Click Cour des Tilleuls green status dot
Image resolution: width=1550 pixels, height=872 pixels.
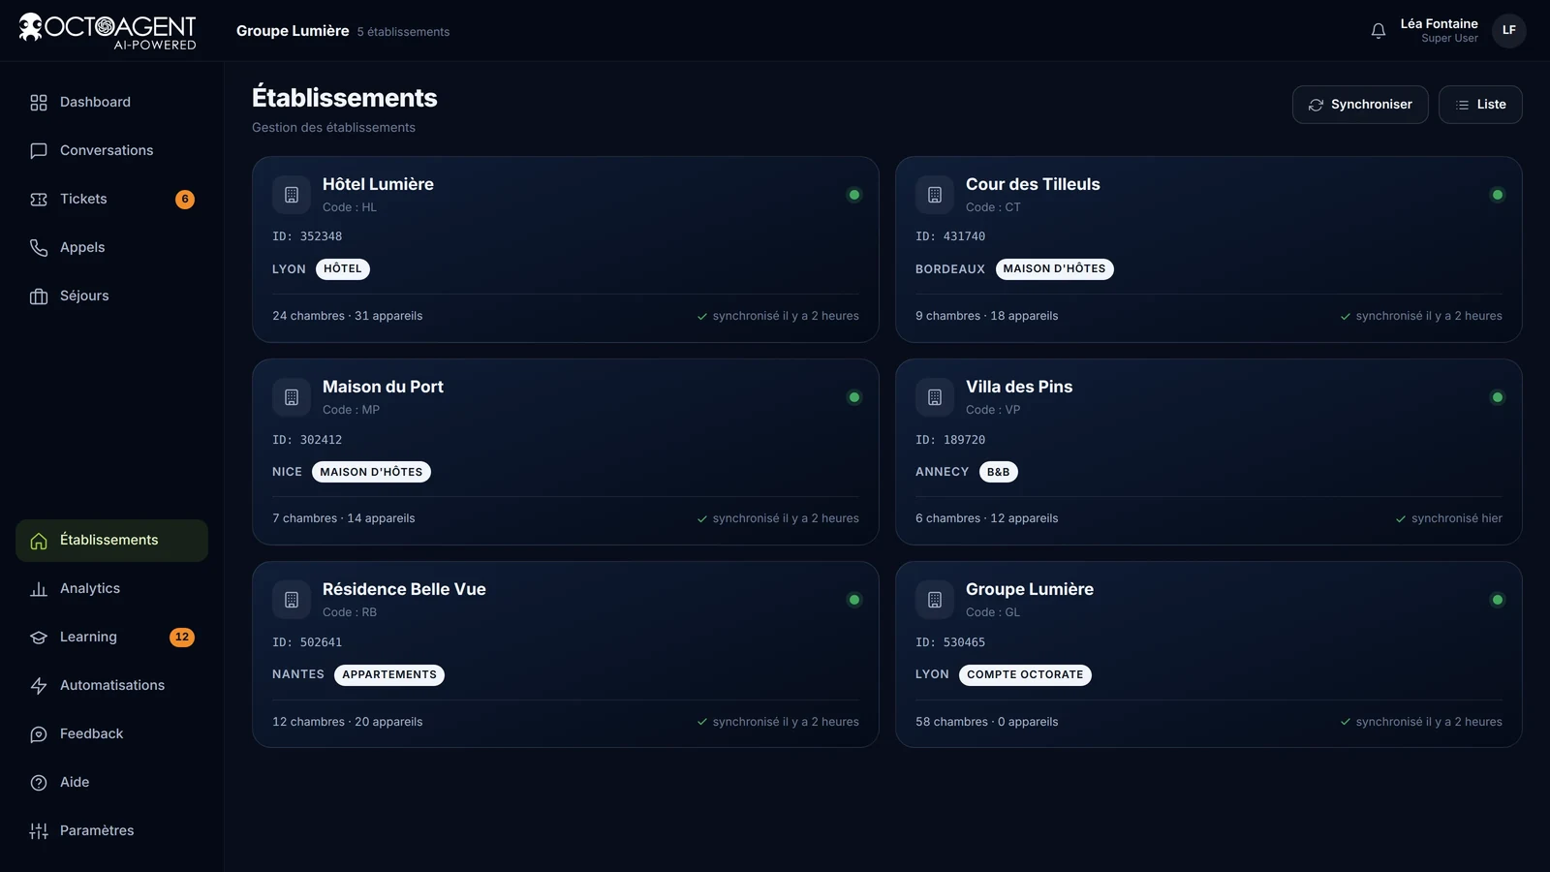tap(1498, 195)
